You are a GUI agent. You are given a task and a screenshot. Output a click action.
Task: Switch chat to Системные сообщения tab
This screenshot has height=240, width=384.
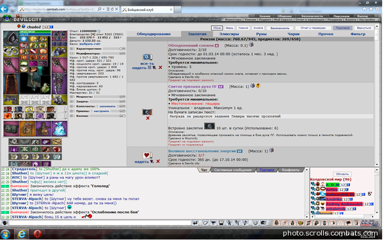(234, 170)
